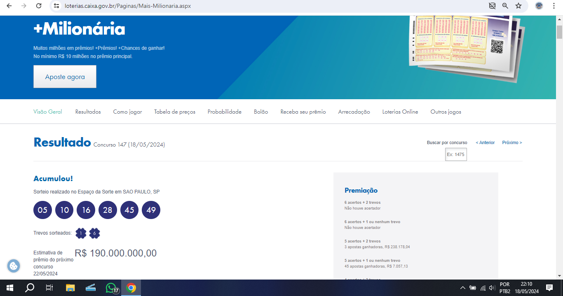
Task: Open the volume speaker tray icon
Action: pos(492,288)
